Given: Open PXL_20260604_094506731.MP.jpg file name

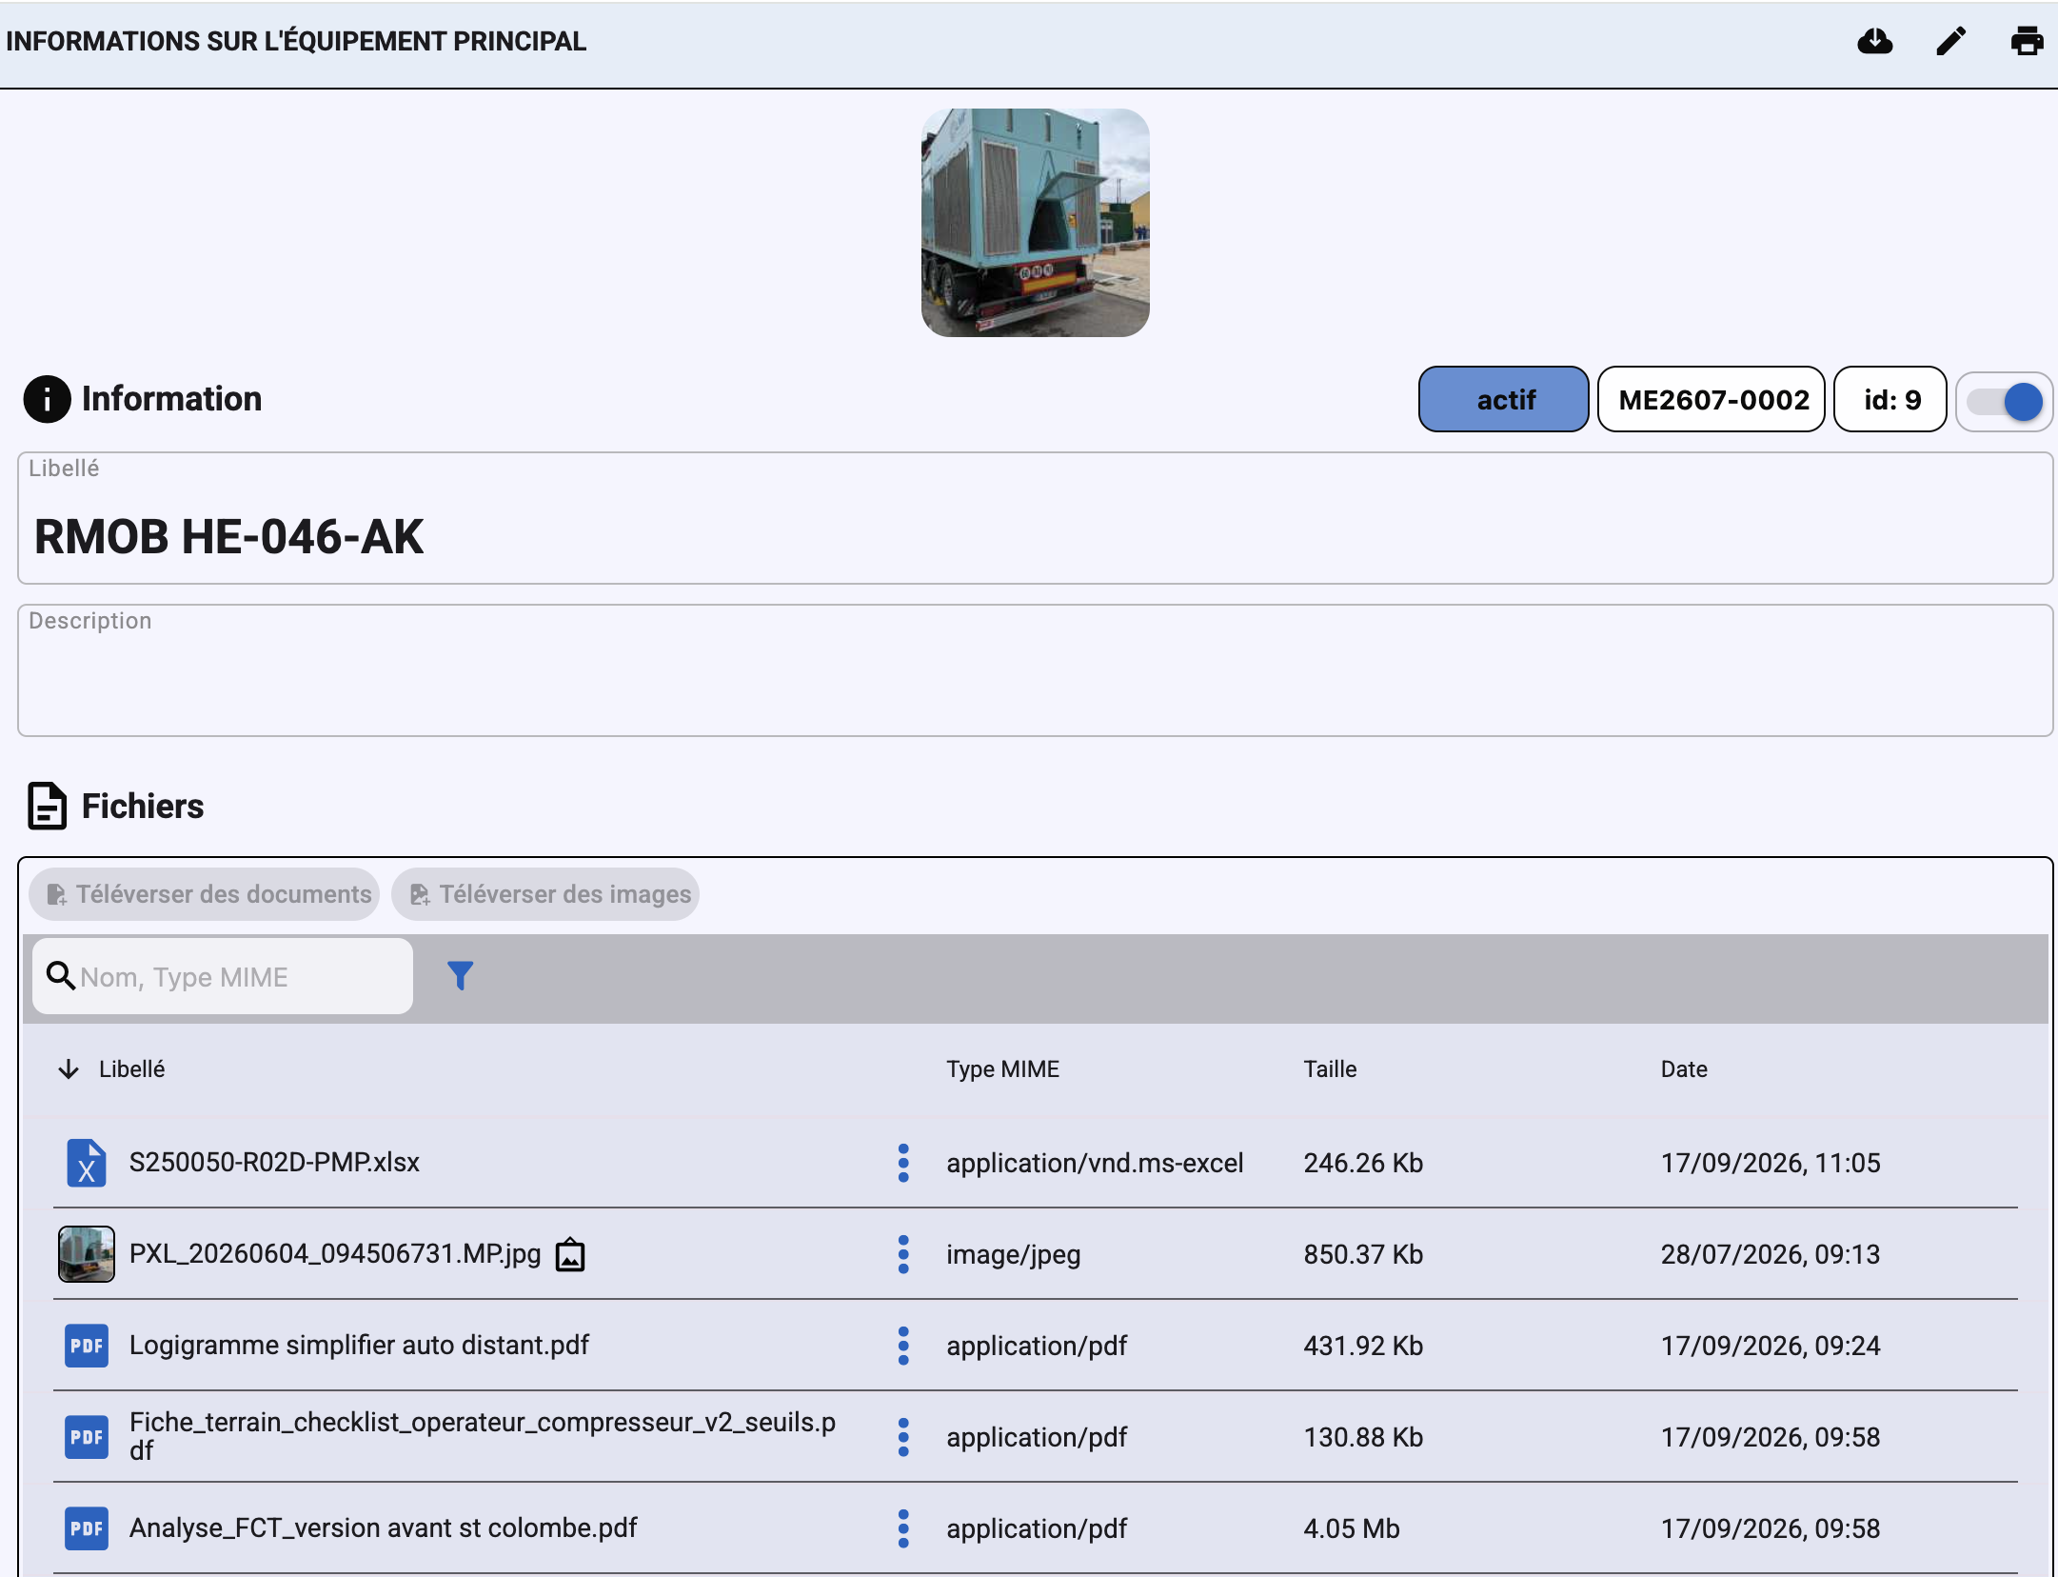Looking at the screenshot, I should coord(335,1254).
